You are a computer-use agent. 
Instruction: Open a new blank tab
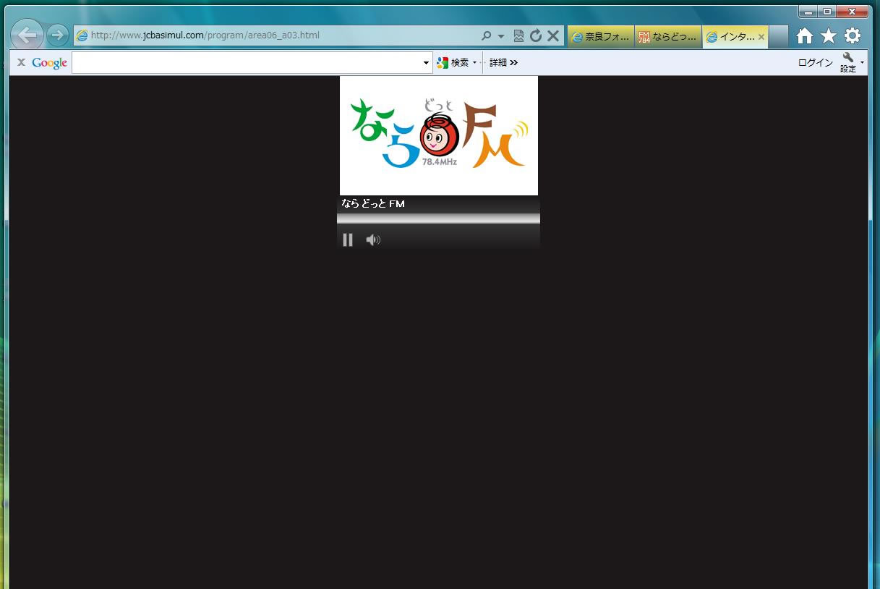coord(778,37)
